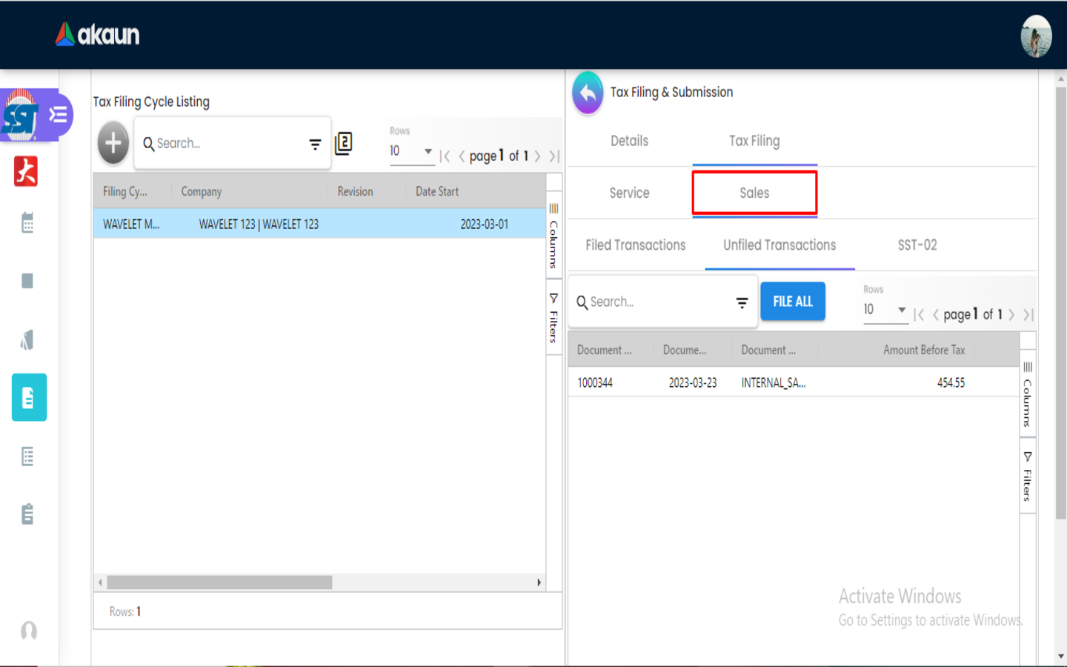1067x667 pixels.
Task: Click the red PDF-style sidebar icon
Action: pyautogui.click(x=27, y=171)
